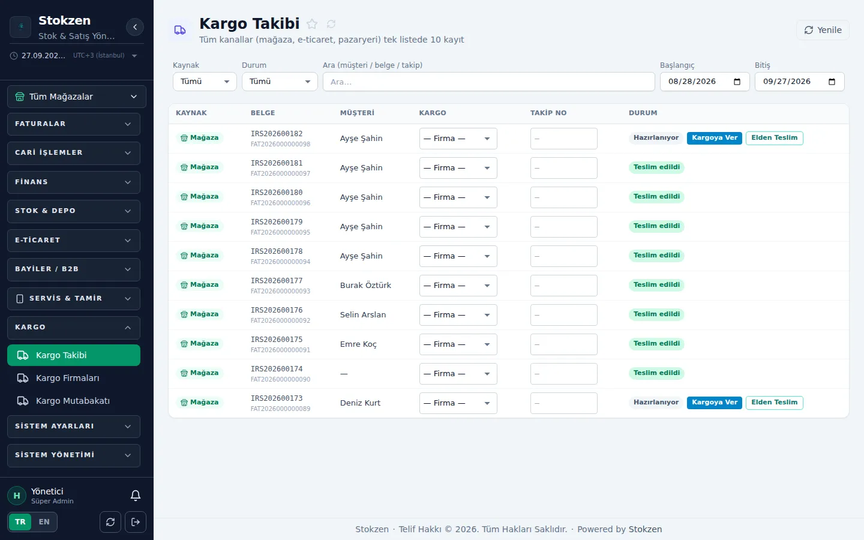Image resolution: width=864 pixels, height=540 pixels.
Task: Collapse the sidebar with the chevron button
Action: (135, 27)
